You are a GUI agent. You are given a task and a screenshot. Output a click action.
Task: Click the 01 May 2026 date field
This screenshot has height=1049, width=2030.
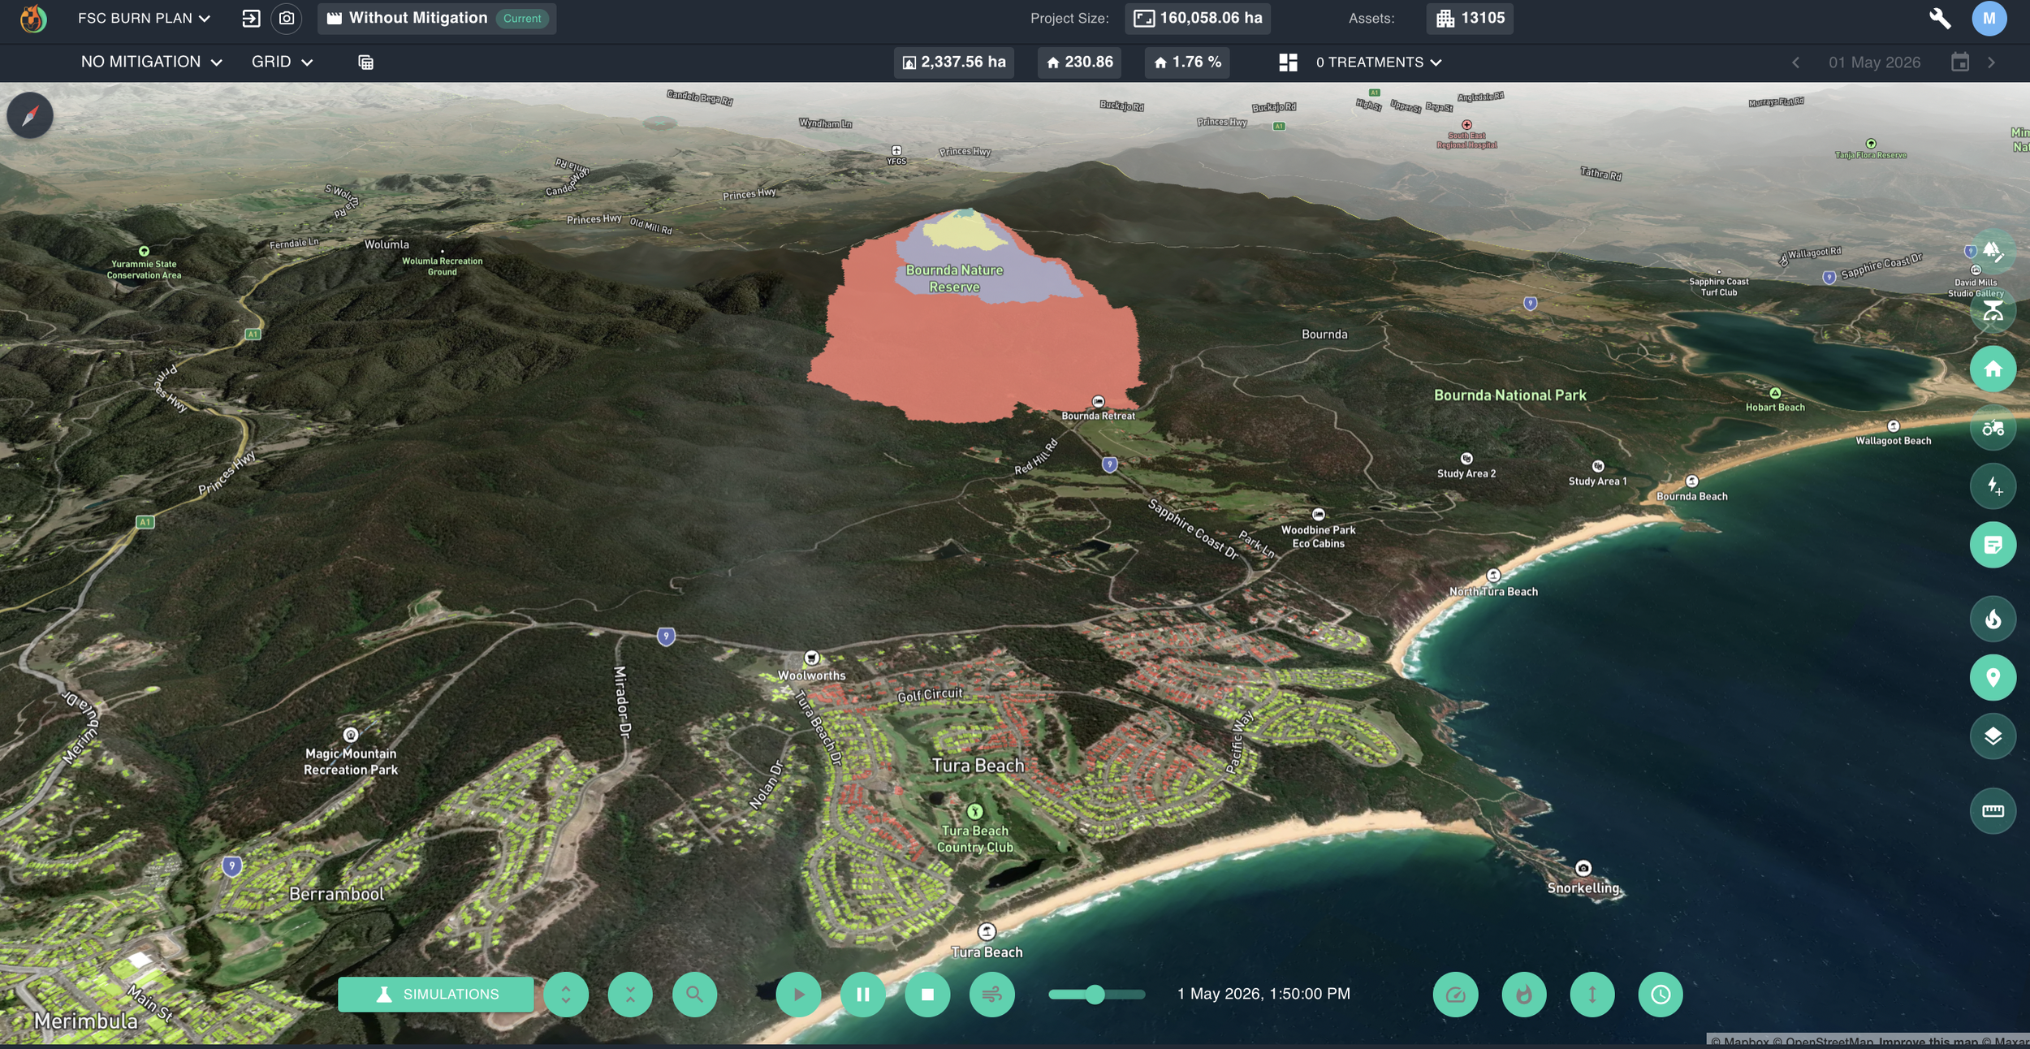1874,63
